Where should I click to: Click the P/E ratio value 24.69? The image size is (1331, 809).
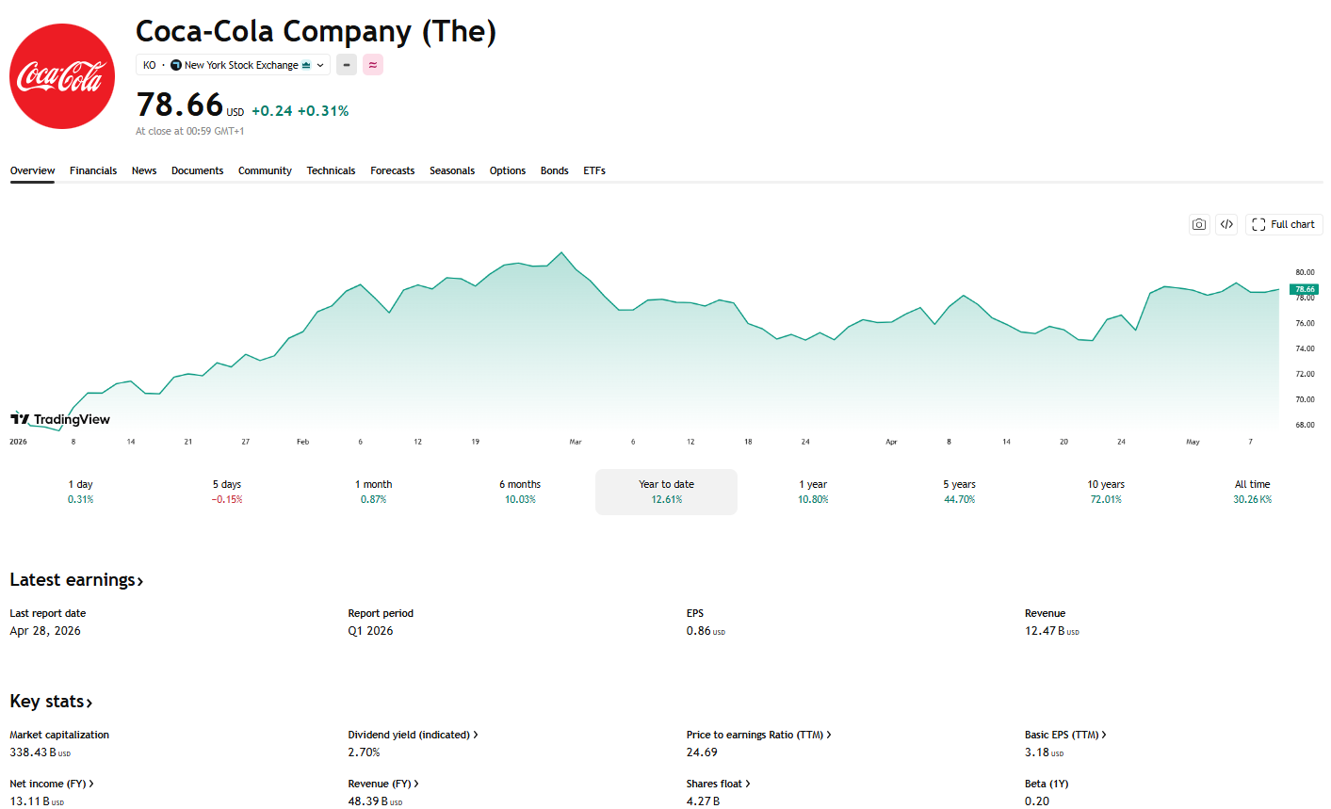tap(702, 752)
